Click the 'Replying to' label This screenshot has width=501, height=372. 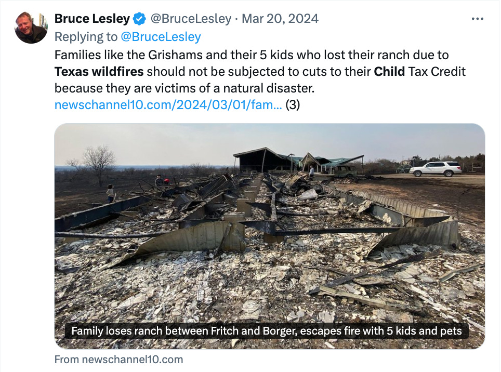point(86,37)
